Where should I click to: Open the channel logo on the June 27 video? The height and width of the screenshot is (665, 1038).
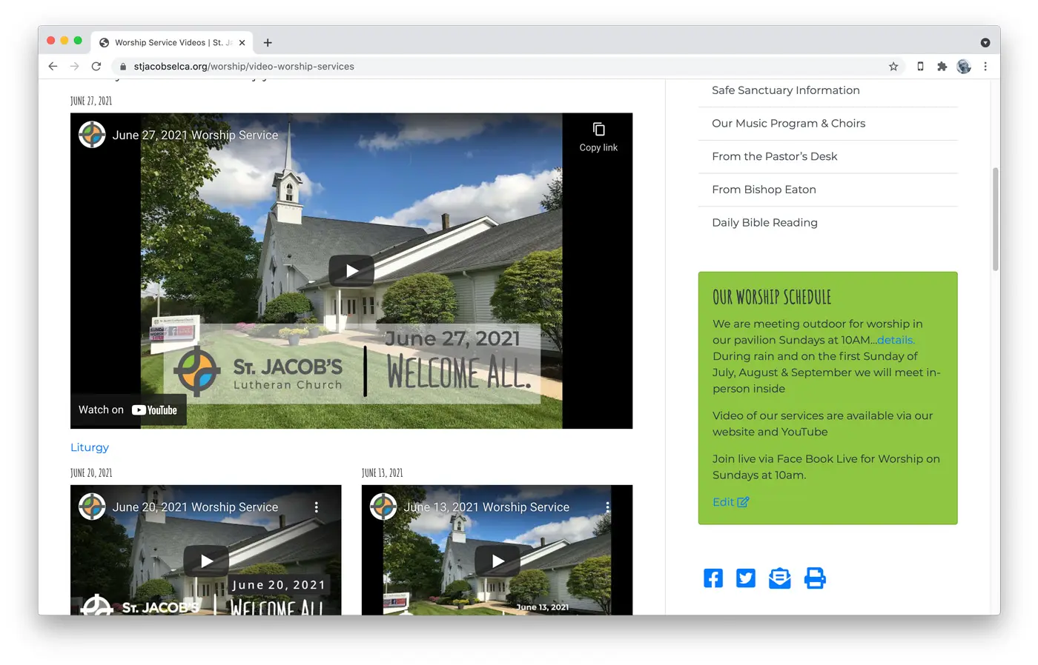click(92, 135)
